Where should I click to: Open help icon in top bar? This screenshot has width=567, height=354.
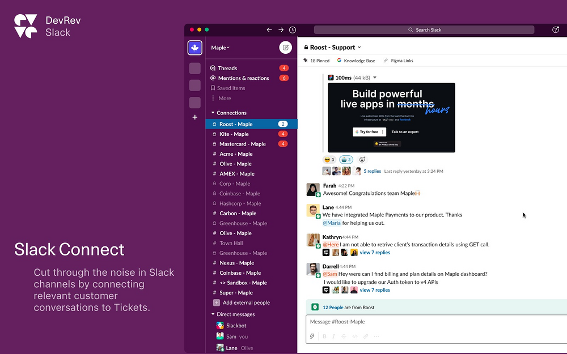click(556, 29)
